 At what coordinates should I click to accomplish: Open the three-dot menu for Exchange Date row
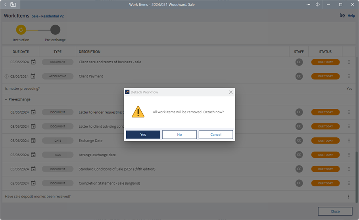tap(349, 140)
